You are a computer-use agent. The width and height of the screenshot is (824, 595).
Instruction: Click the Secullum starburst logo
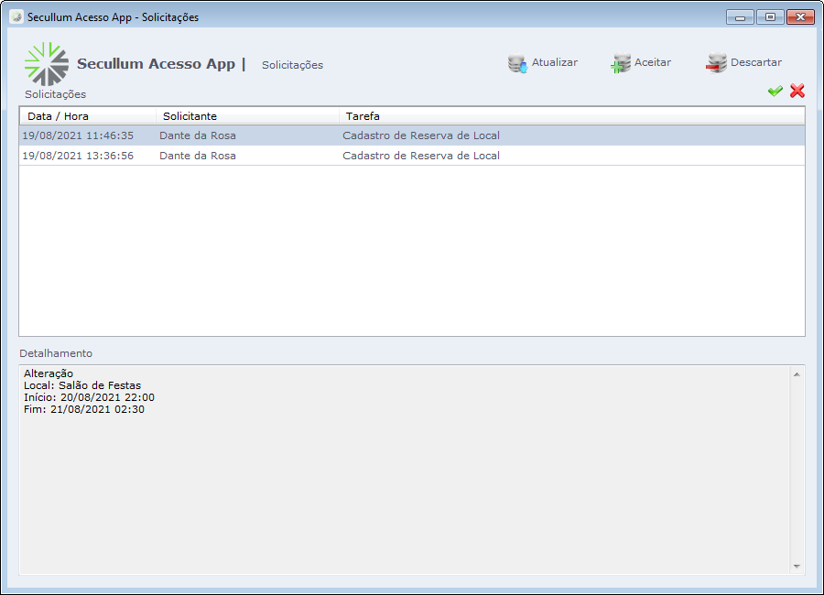tap(46, 64)
